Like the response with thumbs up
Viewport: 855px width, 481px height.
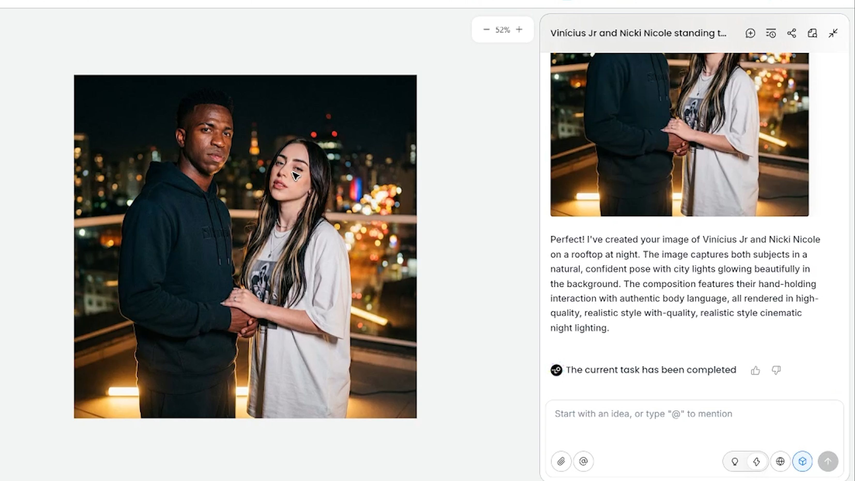tap(755, 370)
